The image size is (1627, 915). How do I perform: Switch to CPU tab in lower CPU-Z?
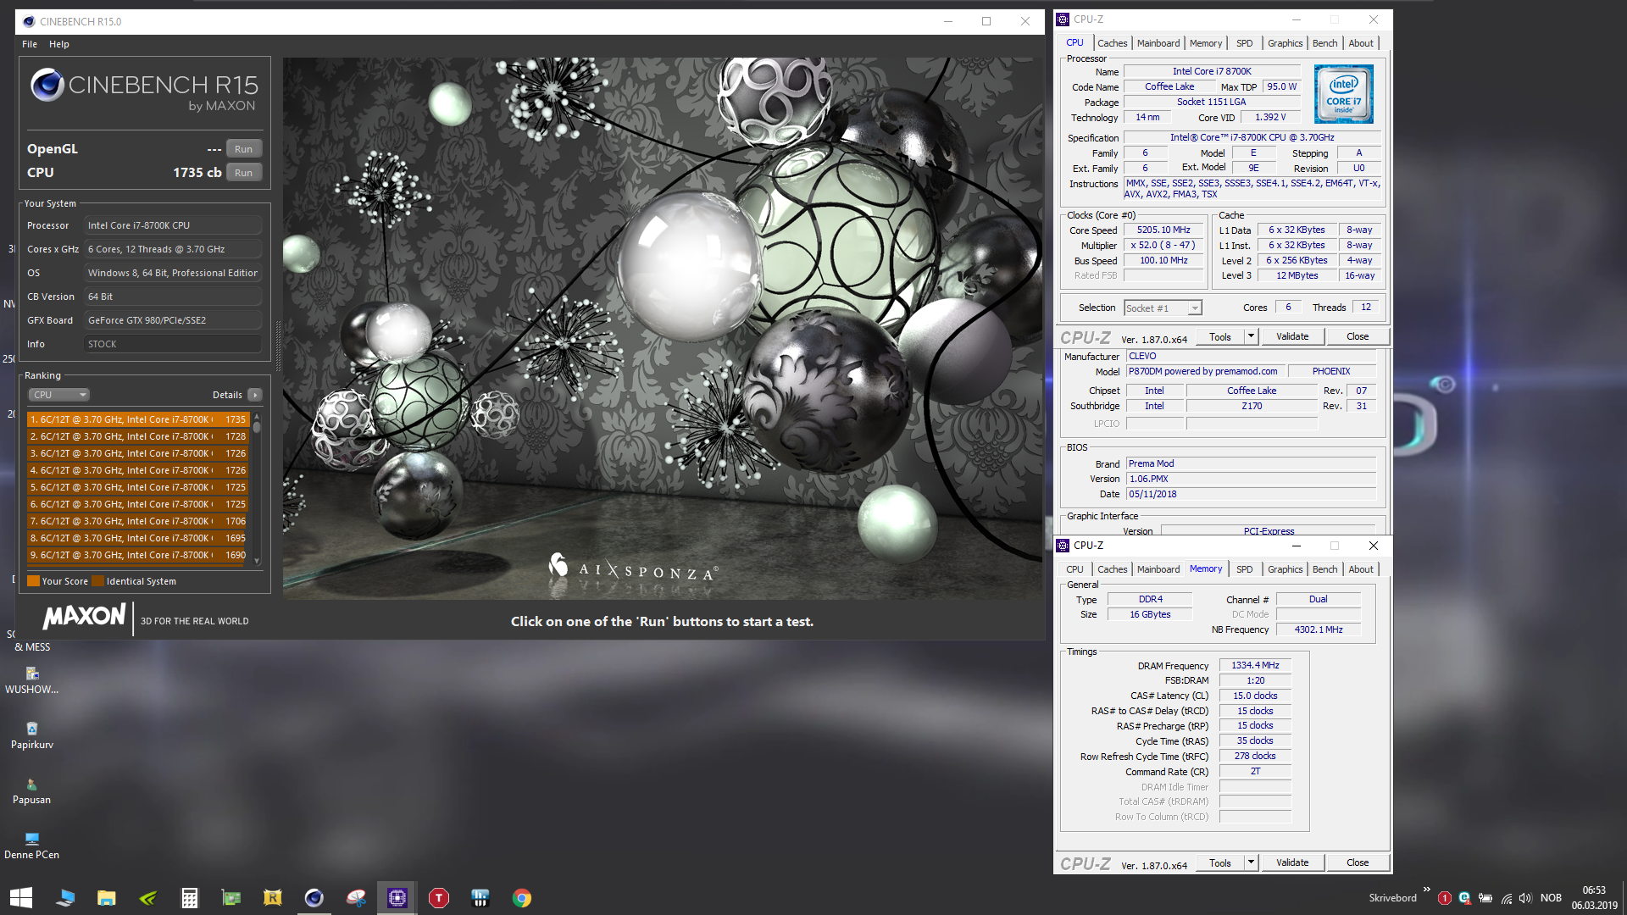pos(1074,569)
